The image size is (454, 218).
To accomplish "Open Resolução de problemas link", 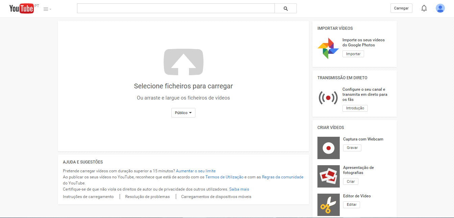I will 147,197.
